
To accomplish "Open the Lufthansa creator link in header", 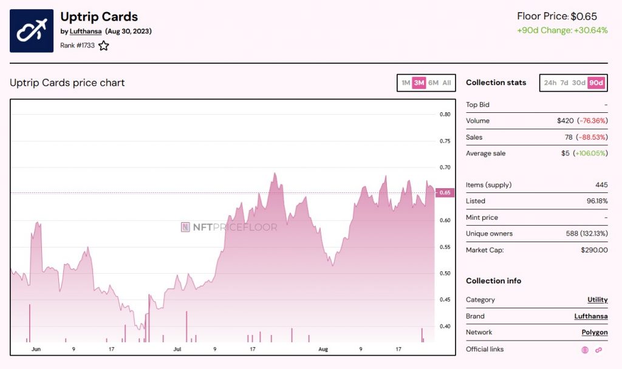I will pos(86,31).
